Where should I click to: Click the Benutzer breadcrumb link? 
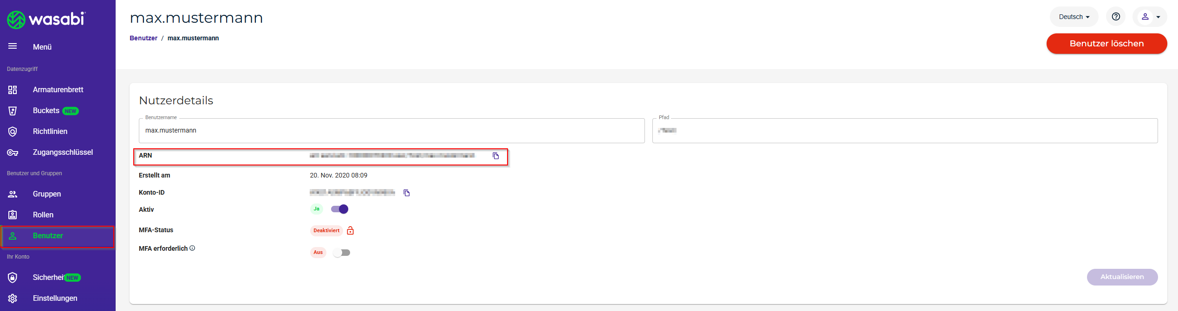pos(143,38)
